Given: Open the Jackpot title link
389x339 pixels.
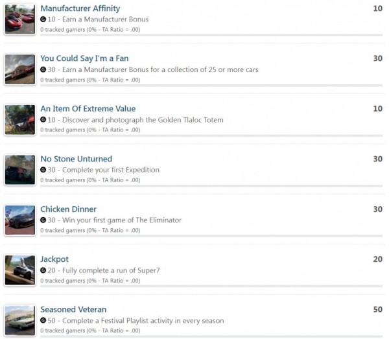Looking at the screenshot, I should [x=54, y=259].
